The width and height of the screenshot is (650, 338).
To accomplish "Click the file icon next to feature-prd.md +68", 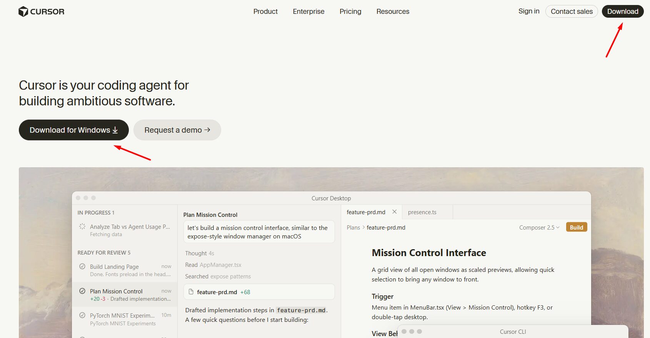I will coord(191,292).
